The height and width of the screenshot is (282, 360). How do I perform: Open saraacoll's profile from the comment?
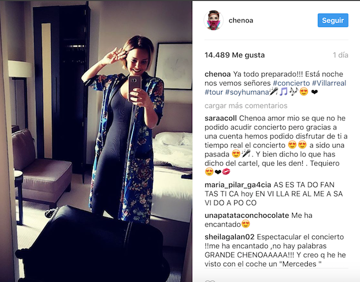(x=221, y=118)
